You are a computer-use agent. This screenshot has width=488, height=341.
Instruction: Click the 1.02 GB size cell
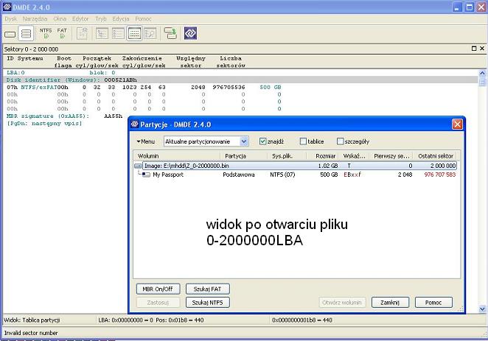328,166
